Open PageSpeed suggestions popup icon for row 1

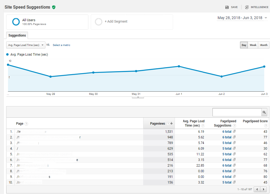tap(234, 132)
